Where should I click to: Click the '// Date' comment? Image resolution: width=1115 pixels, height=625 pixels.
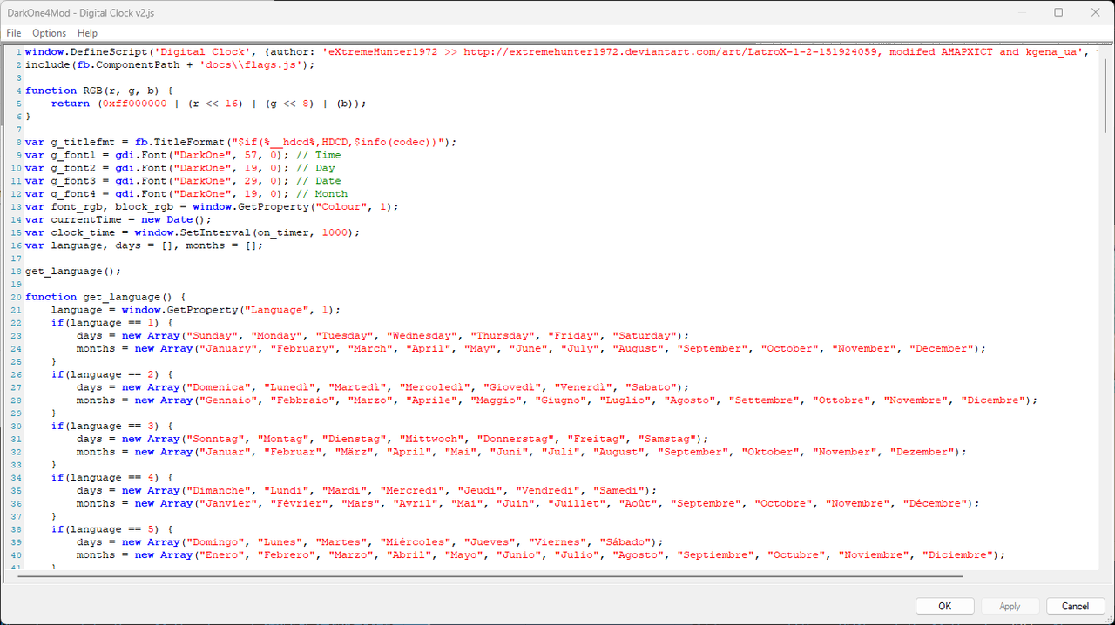[x=319, y=181]
